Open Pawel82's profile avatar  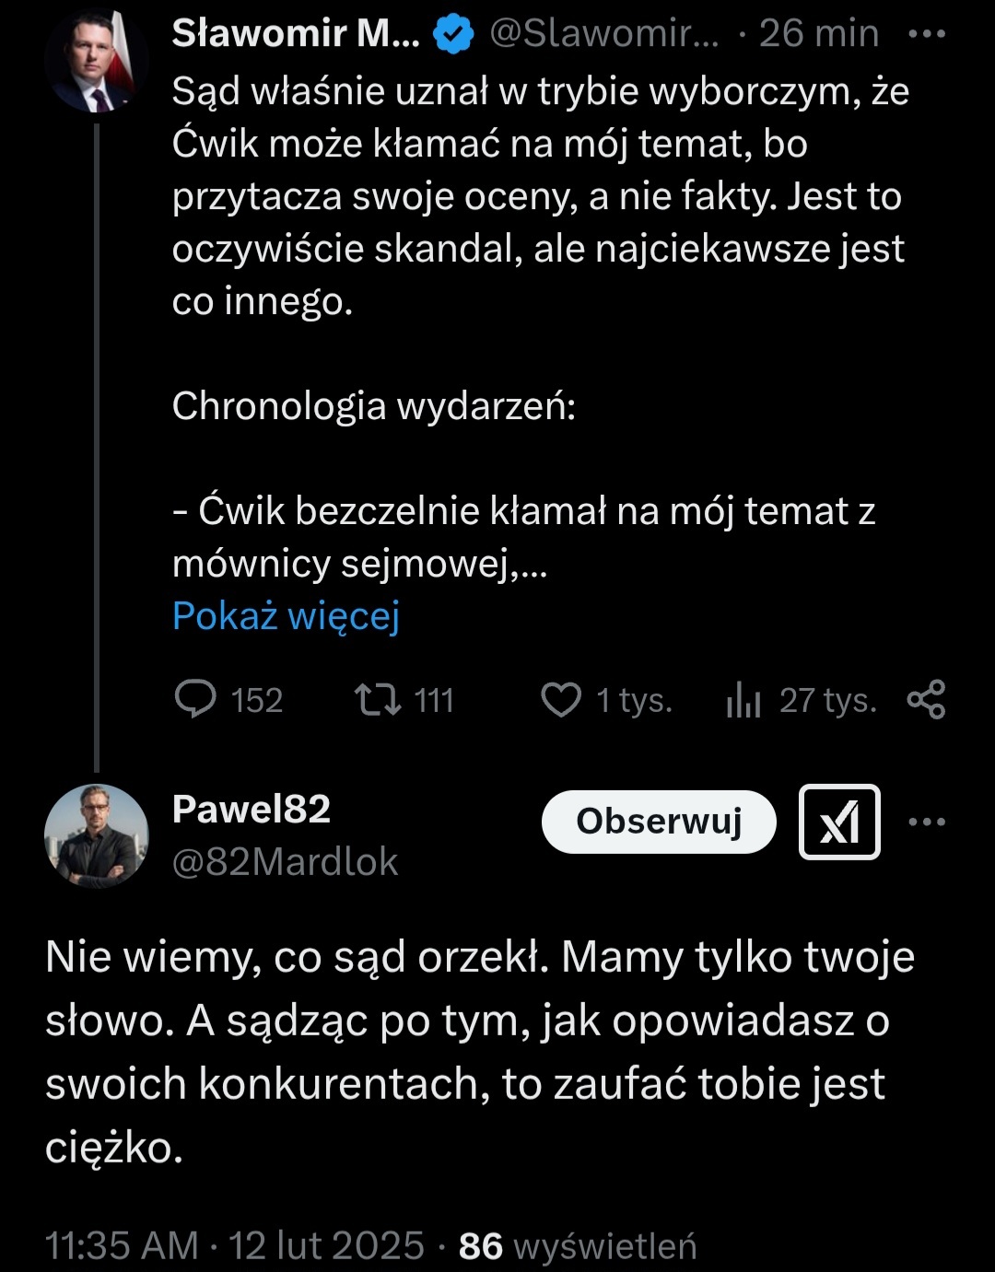pos(96,836)
